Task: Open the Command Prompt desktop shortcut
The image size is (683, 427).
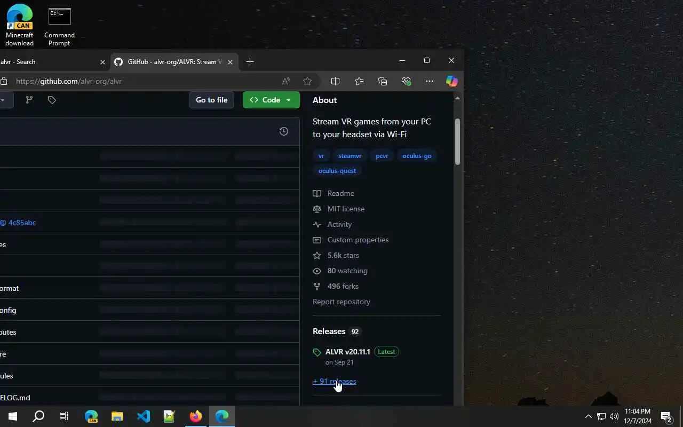Action: (59, 26)
